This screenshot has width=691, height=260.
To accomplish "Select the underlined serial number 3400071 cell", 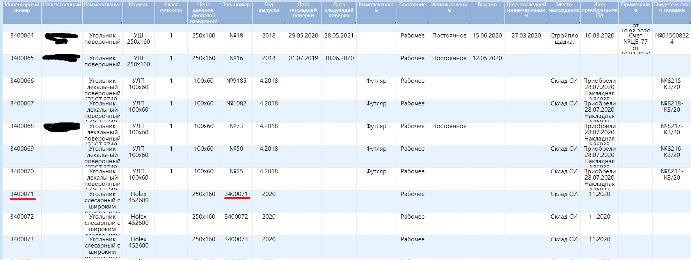I will point(236,194).
